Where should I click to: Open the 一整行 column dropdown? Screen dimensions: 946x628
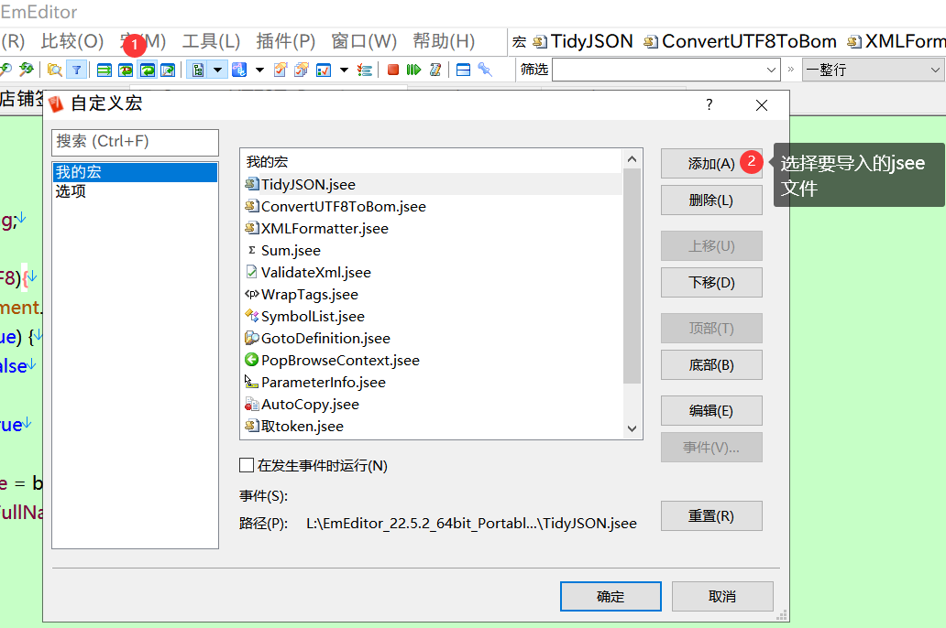pos(873,70)
